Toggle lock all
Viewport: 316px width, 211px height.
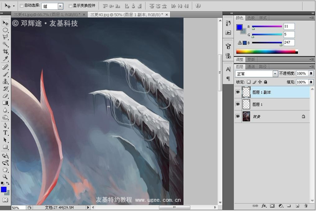click(x=265, y=82)
